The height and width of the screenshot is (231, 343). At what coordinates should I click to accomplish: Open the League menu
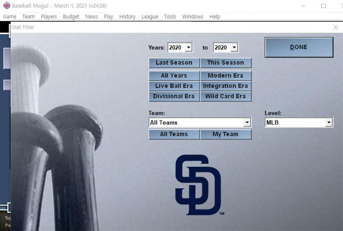(x=150, y=17)
